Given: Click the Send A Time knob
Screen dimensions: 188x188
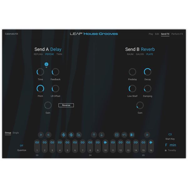Looking at the screenshot, I should tap(40, 72).
